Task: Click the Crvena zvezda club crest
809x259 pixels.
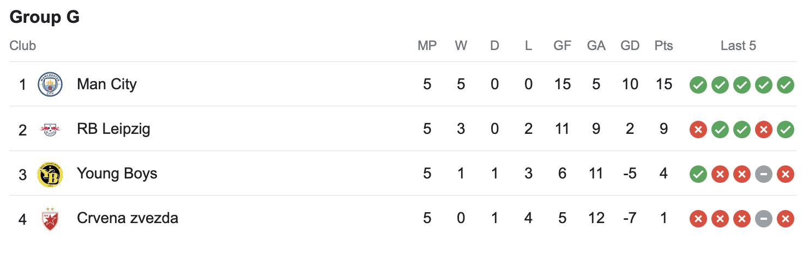Action: point(50,219)
